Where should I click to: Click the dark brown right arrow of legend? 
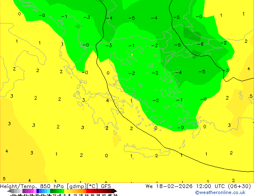point(115,191)
